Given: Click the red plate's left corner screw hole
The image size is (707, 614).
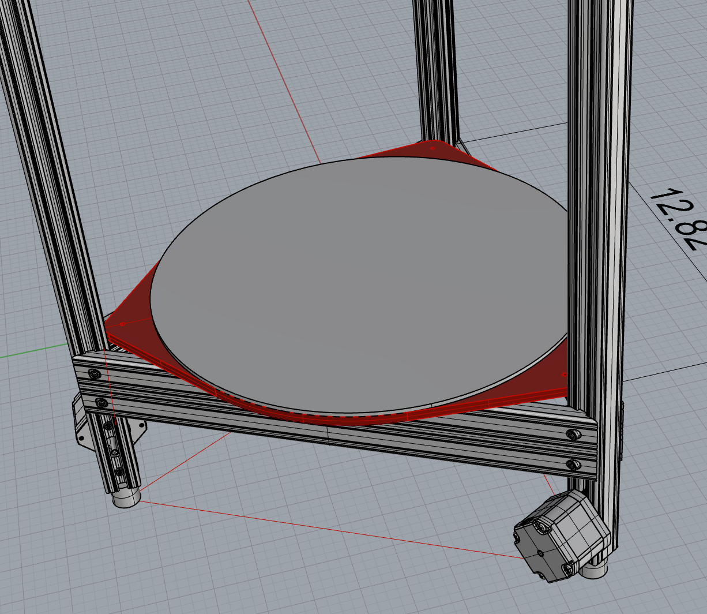Looking at the screenshot, I should 122,324.
